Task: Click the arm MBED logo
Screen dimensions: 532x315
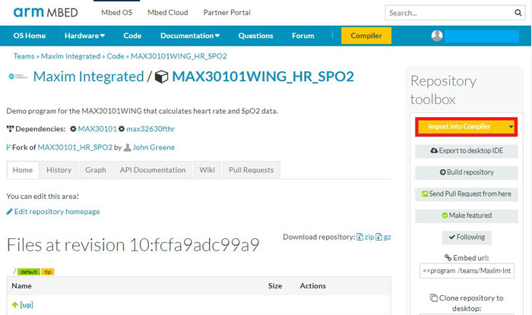Action: click(x=46, y=13)
